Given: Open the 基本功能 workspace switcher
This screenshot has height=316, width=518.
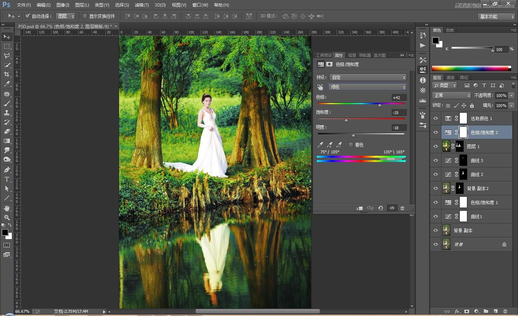Looking at the screenshot, I should [x=497, y=17].
